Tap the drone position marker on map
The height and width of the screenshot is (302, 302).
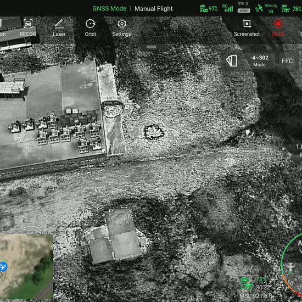pyautogui.click(x=3, y=267)
